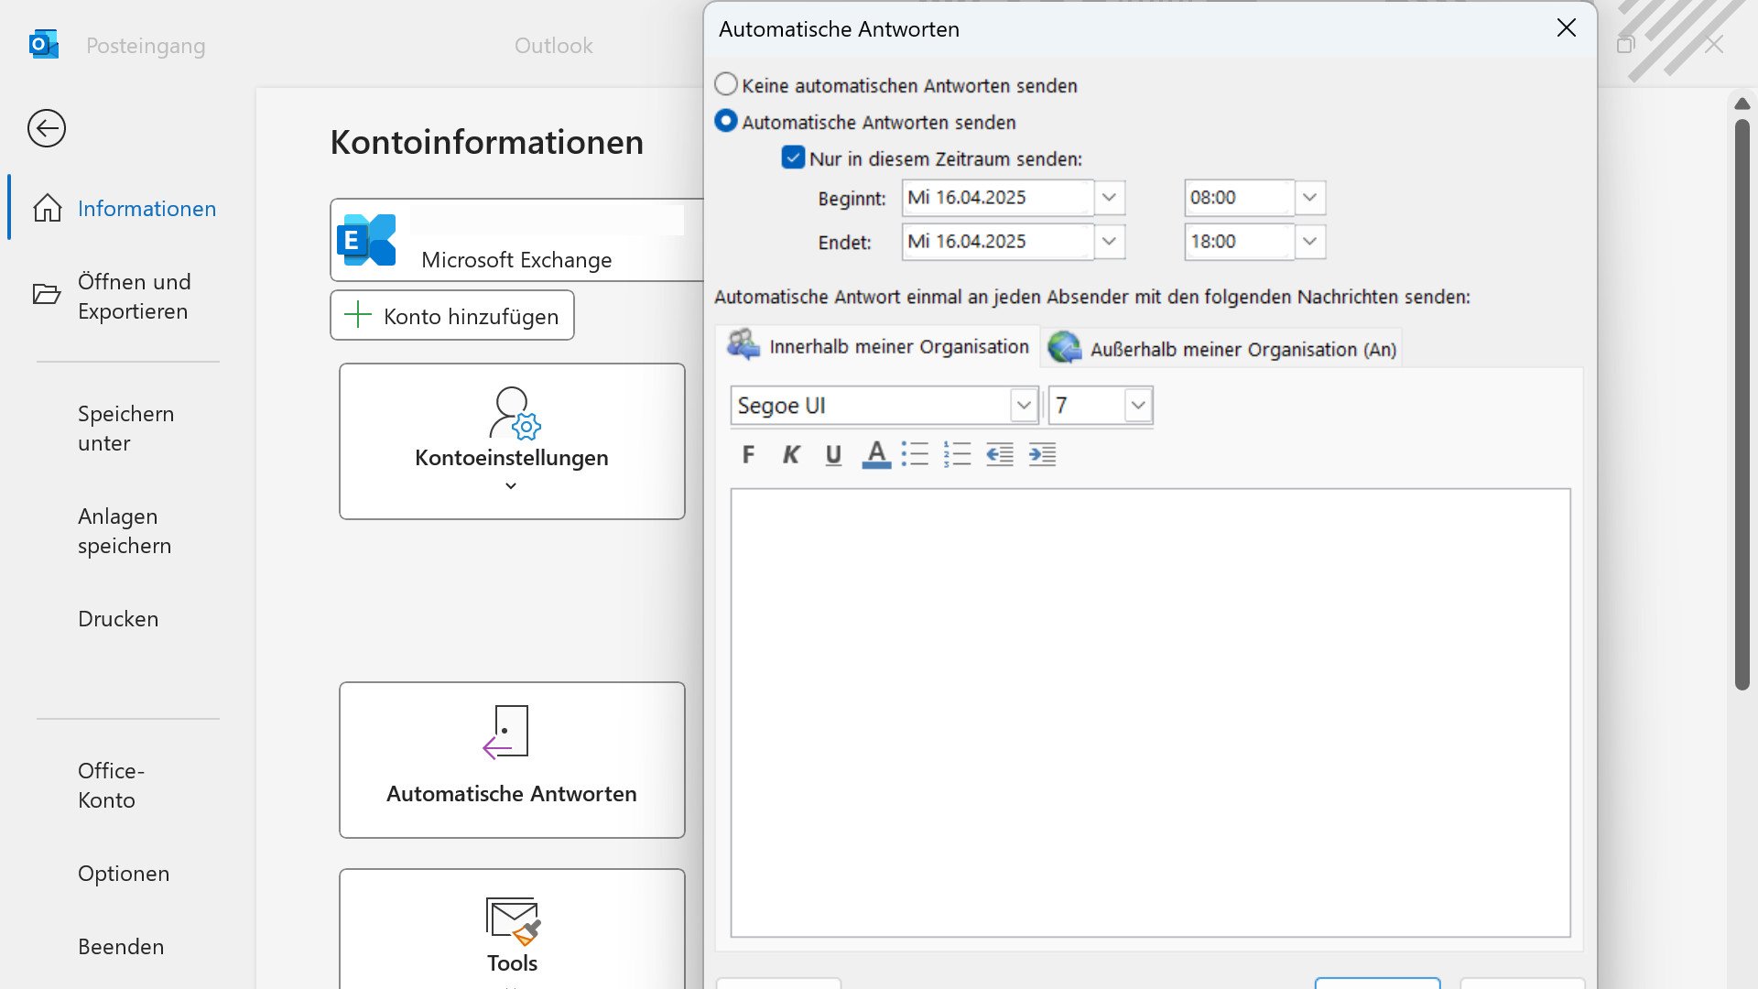Open the Beginnt time dropdown at 08:00
Viewport: 1758px width, 989px height.
[x=1309, y=198]
